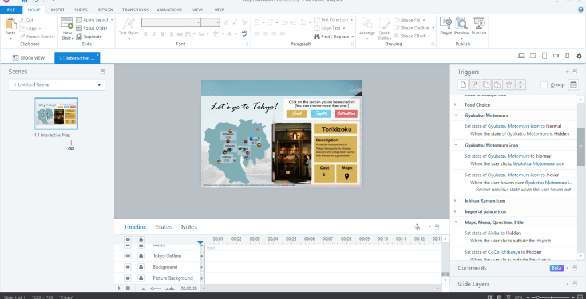This screenshot has width=586, height=299.
Task: Click the Food button on the slide
Action: 297,114
